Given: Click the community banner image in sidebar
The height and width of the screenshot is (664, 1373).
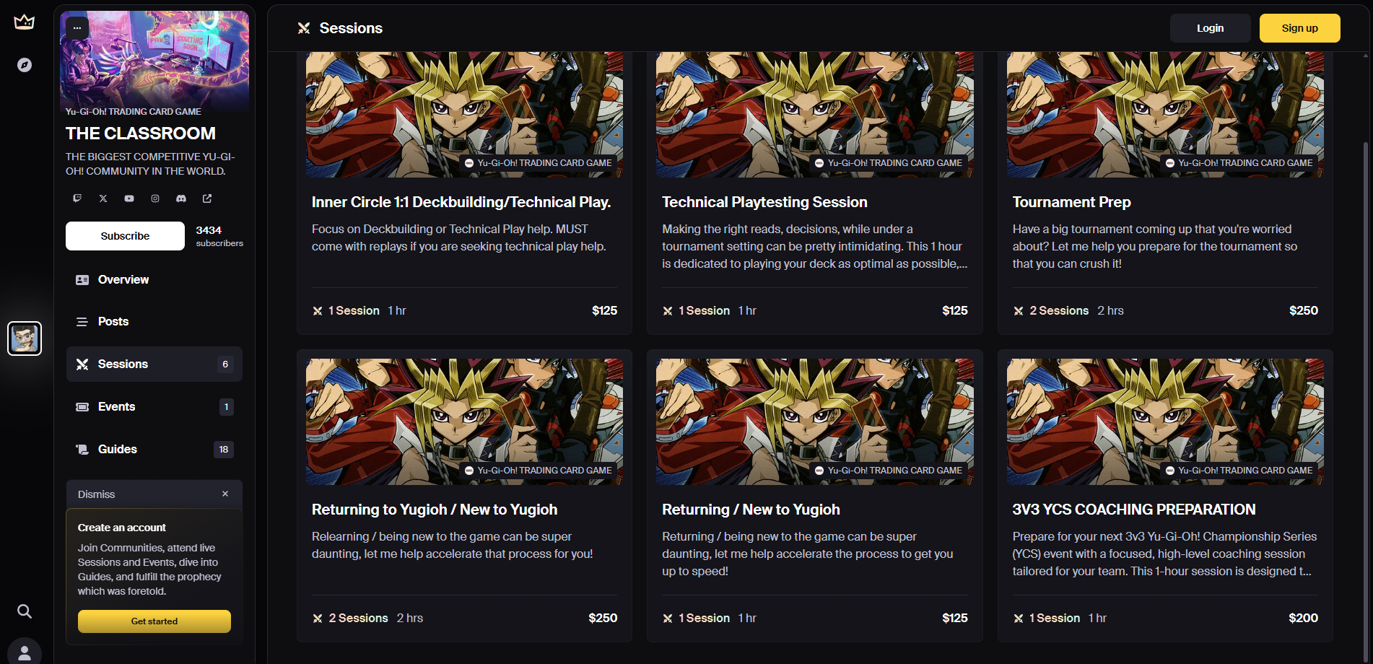Looking at the screenshot, I should [x=154, y=61].
